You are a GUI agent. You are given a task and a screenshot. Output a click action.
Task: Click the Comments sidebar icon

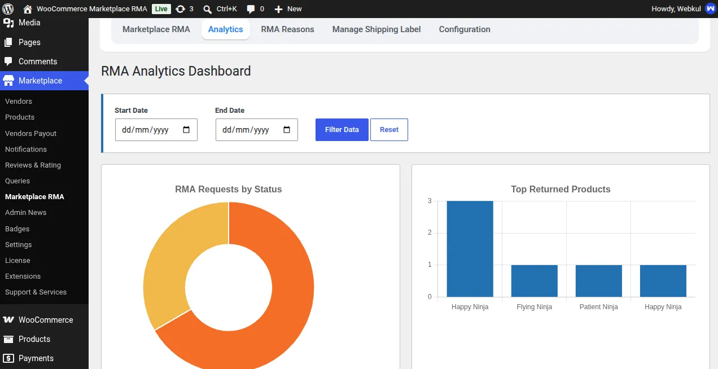8,61
